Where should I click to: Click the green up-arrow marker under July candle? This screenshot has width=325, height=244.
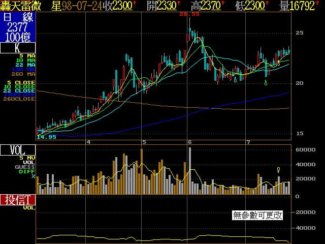pyautogui.click(x=266, y=82)
